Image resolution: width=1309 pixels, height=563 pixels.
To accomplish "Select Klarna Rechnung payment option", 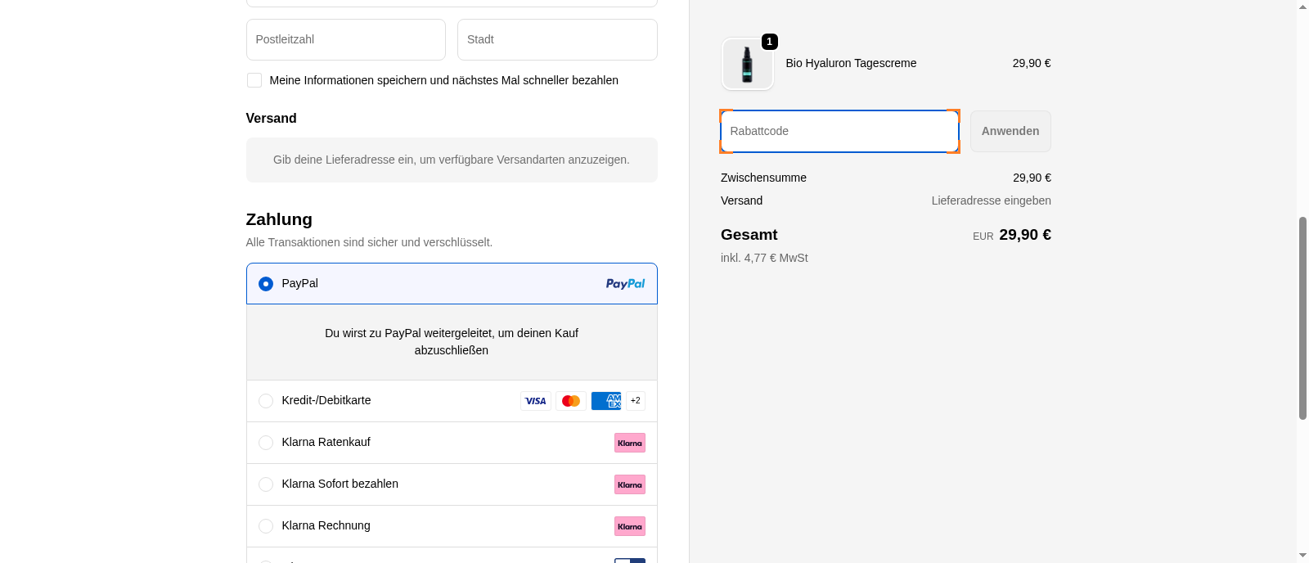I will (x=266, y=526).
